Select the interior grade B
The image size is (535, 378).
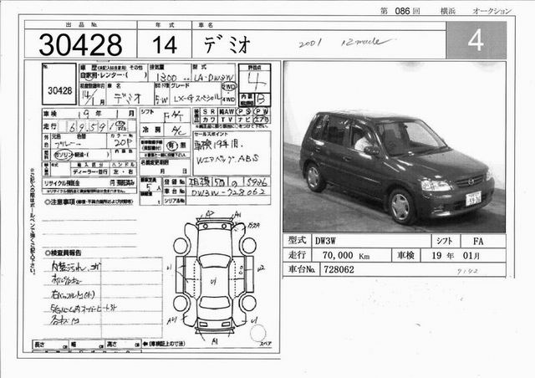pos(262,100)
